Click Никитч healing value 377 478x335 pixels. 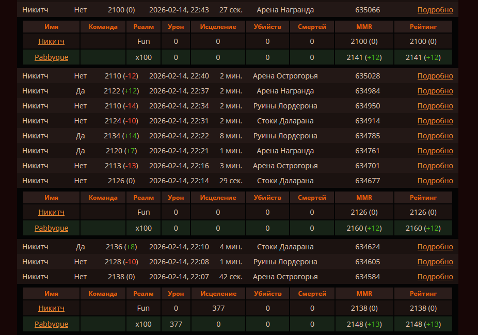point(218,308)
